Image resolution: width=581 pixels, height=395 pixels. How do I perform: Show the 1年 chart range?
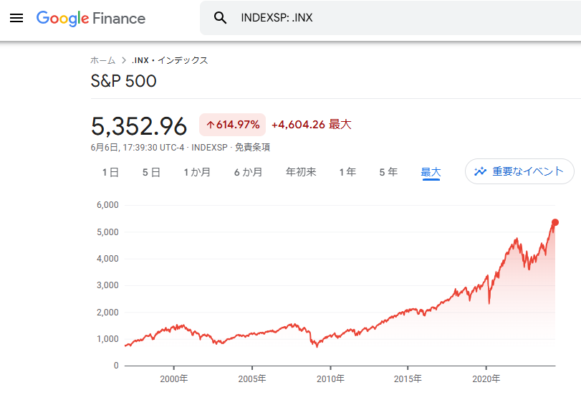[347, 172]
